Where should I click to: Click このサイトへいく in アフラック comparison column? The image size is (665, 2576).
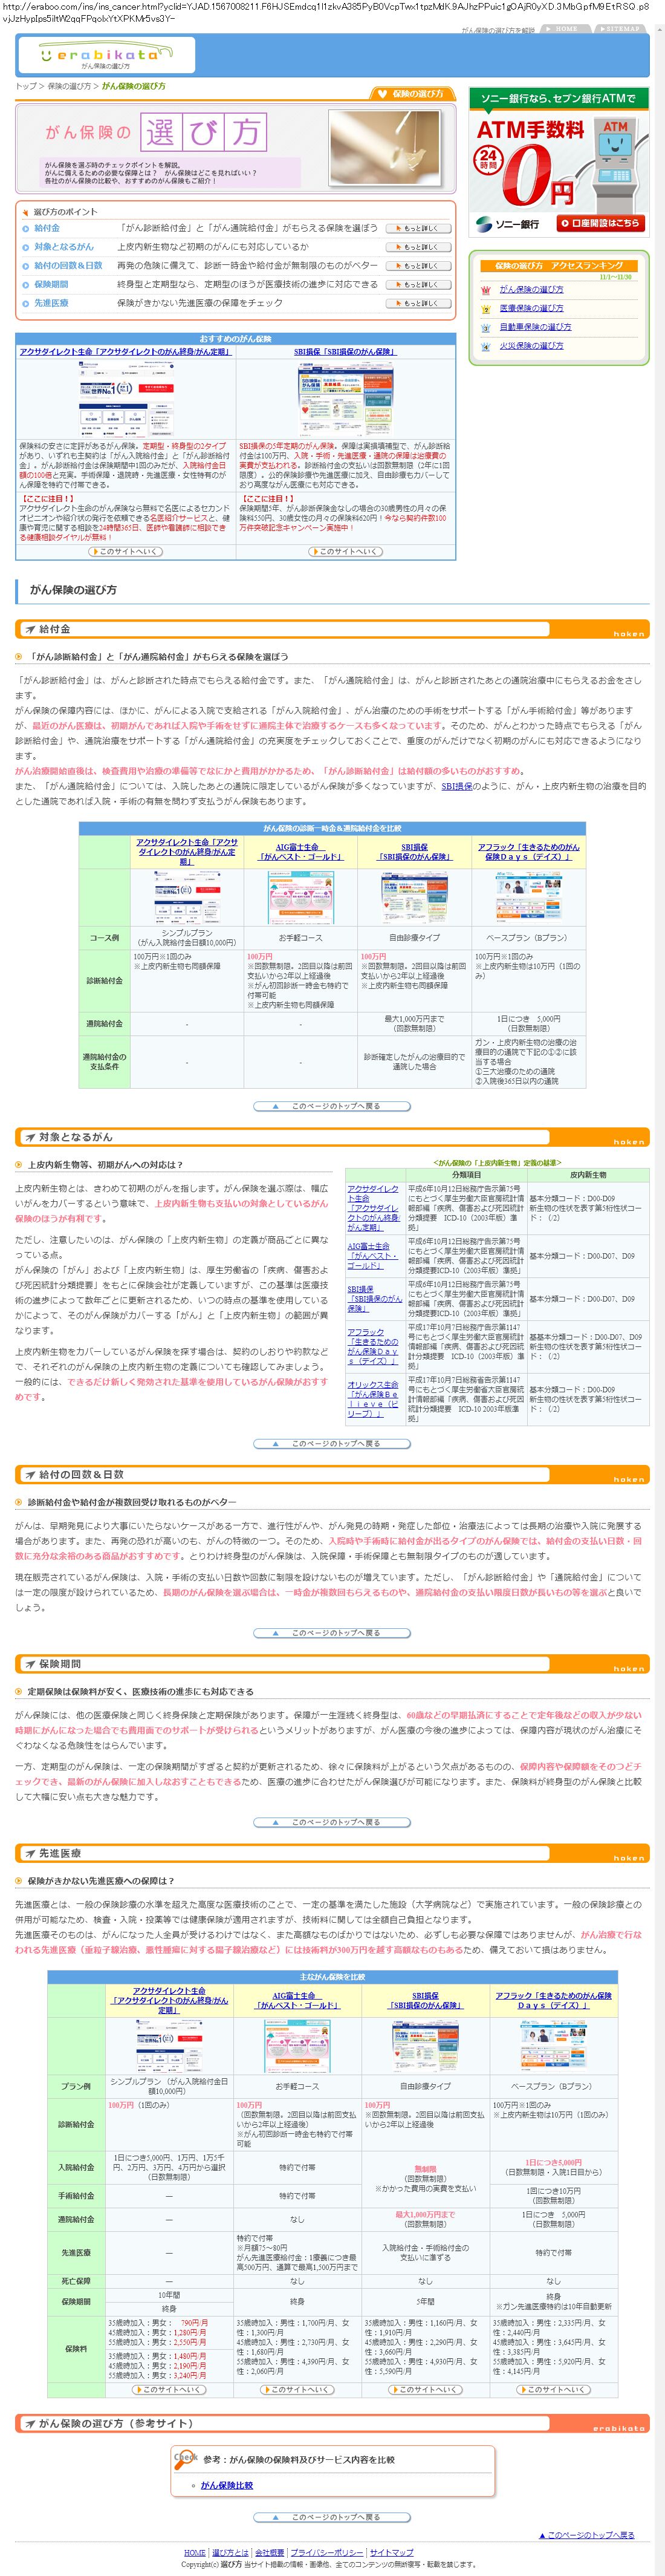click(553, 2389)
